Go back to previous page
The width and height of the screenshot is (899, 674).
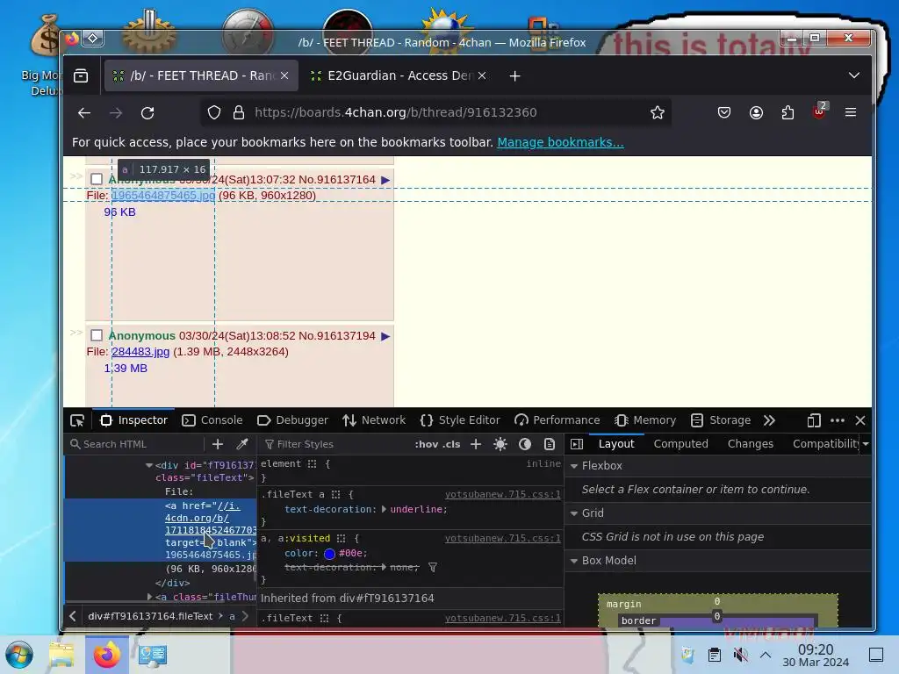pos(84,113)
